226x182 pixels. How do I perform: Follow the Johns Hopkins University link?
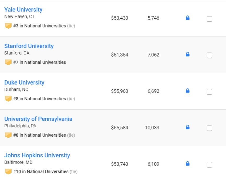(x=37, y=155)
